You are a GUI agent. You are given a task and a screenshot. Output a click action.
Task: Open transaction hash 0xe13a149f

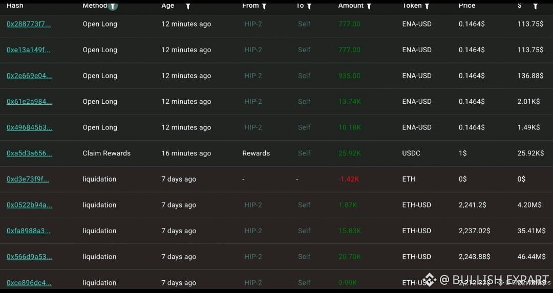(29, 50)
